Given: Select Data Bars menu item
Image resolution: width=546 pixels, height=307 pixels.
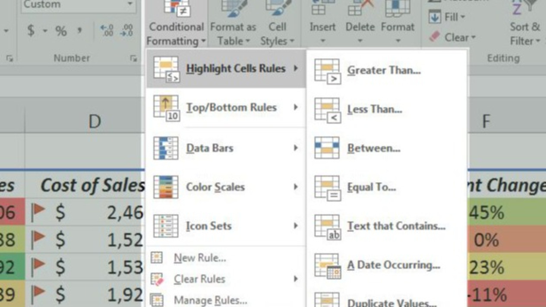Looking at the screenshot, I should pyautogui.click(x=226, y=148).
